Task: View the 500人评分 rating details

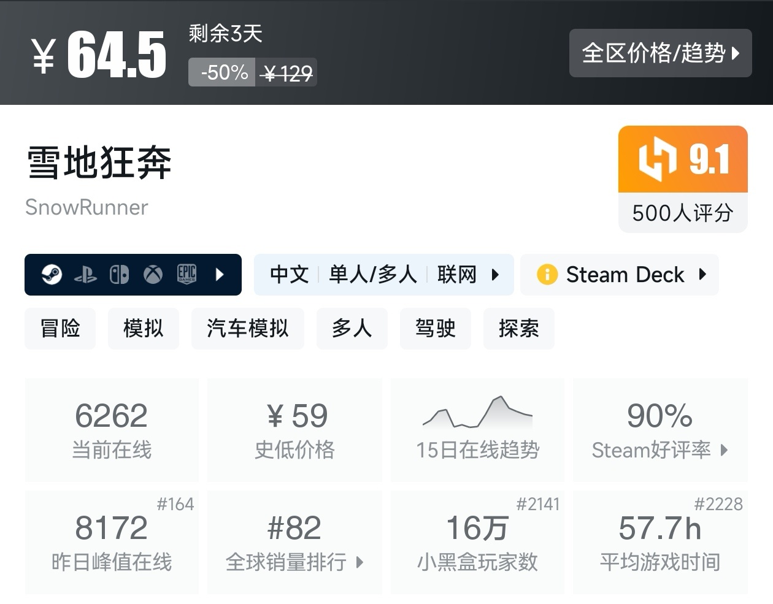Action: [682, 213]
